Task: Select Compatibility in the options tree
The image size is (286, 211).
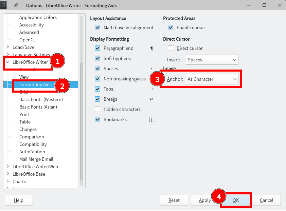Action: [x=33, y=145]
